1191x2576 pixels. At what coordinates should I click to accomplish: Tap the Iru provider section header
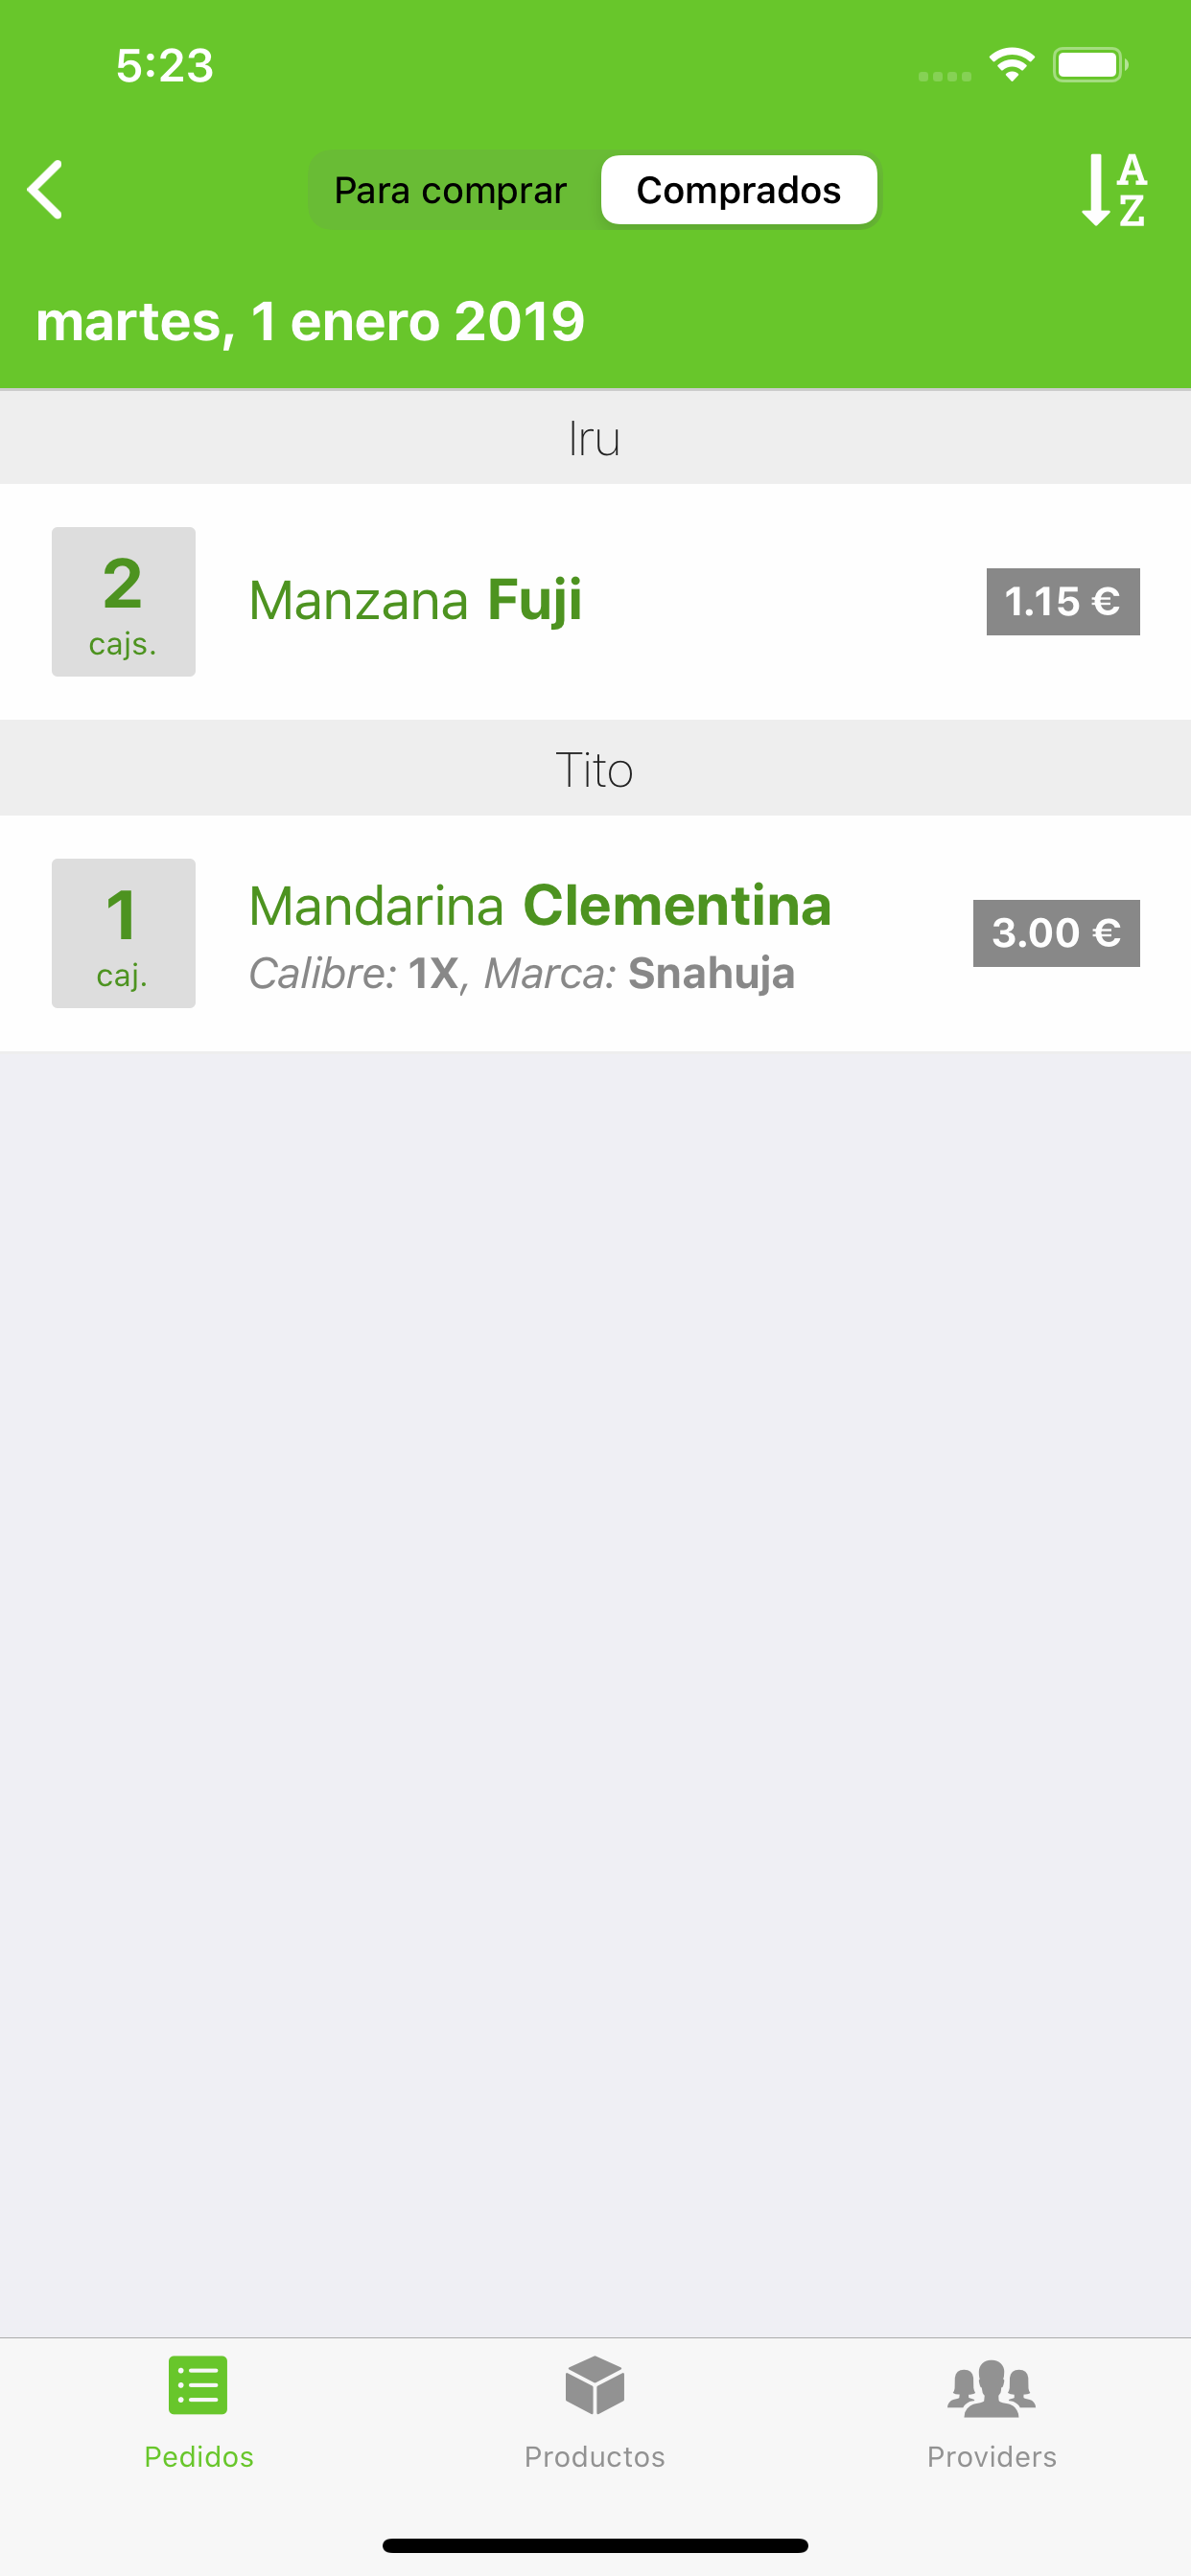click(x=595, y=438)
